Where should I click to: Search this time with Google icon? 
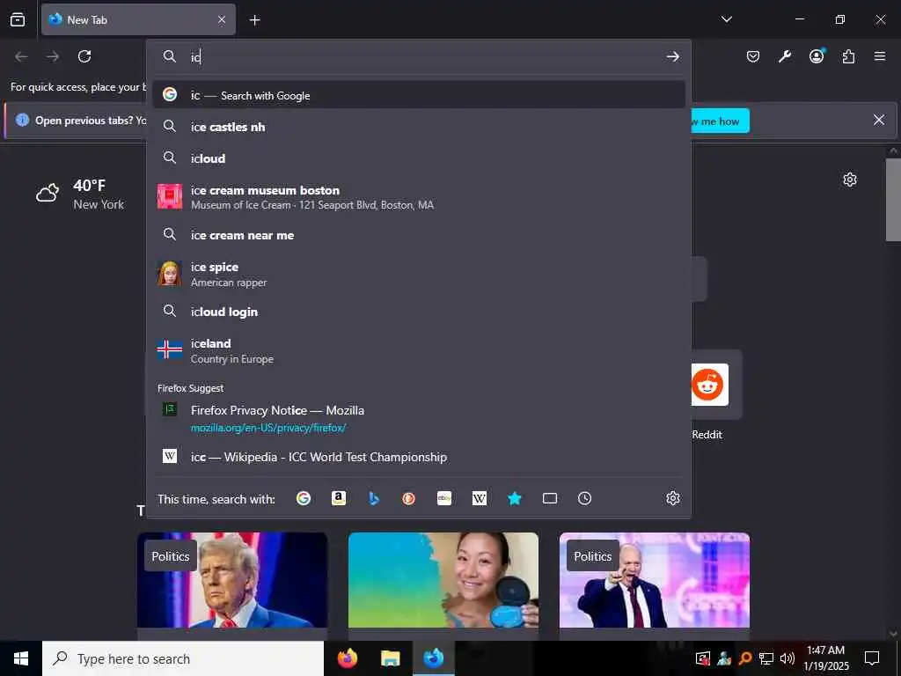coord(304,498)
